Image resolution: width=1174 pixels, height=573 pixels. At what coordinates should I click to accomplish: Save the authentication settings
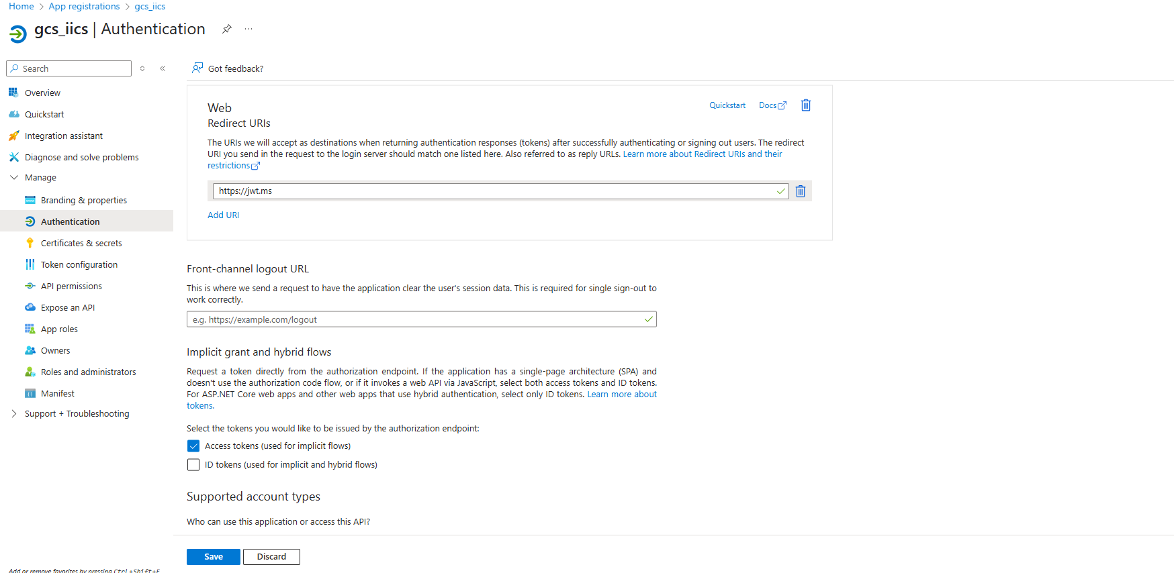pyautogui.click(x=214, y=557)
